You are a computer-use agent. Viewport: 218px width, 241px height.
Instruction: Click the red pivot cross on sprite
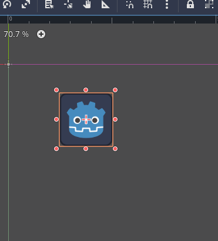tap(86, 119)
